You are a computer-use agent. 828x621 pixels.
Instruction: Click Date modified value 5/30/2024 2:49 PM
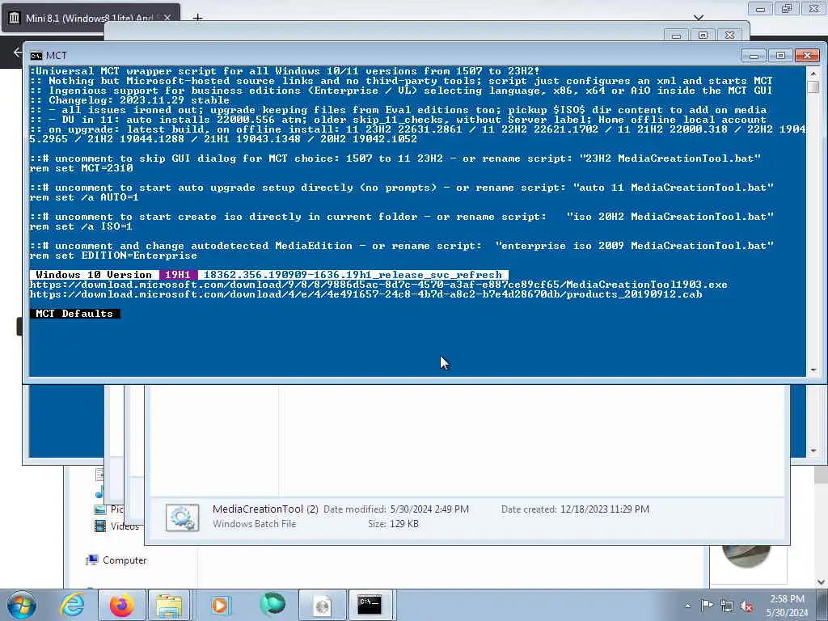[429, 509]
